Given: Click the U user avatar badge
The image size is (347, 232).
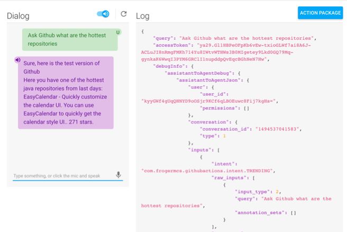Looking at the screenshot, I should pyautogui.click(x=118, y=32).
